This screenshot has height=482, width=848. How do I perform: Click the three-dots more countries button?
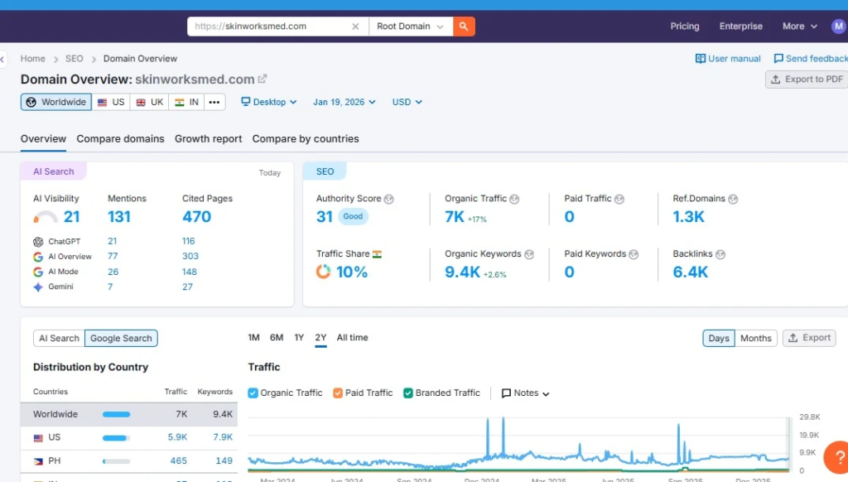214,102
